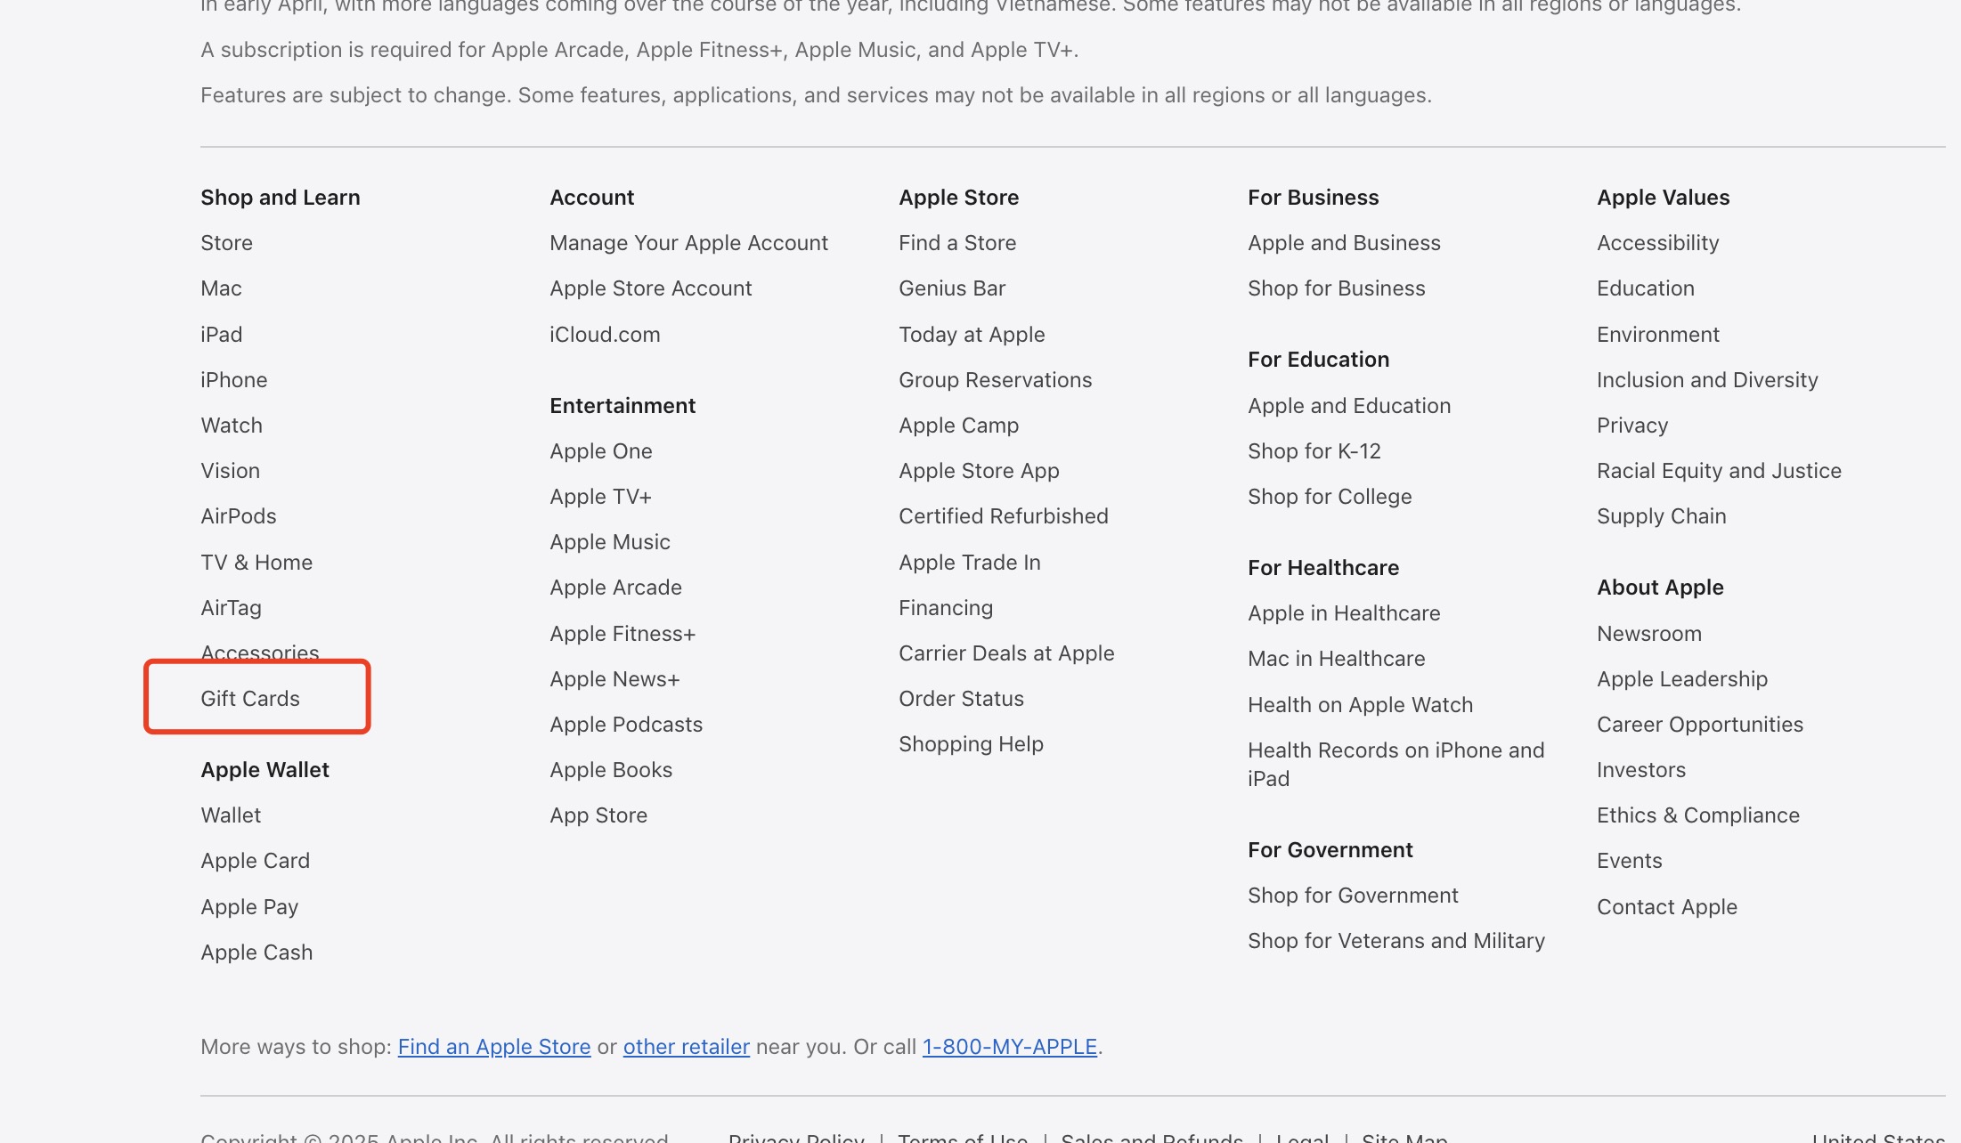The image size is (1961, 1143).
Task: Open the Genius Bar link
Action: [952, 288]
